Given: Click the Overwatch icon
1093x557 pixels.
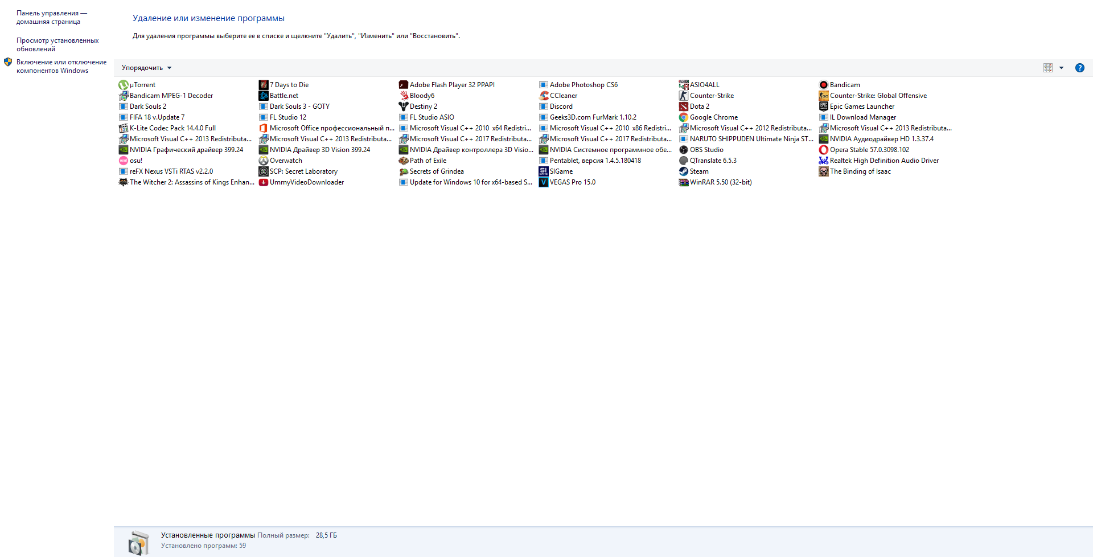Looking at the screenshot, I should point(263,161).
